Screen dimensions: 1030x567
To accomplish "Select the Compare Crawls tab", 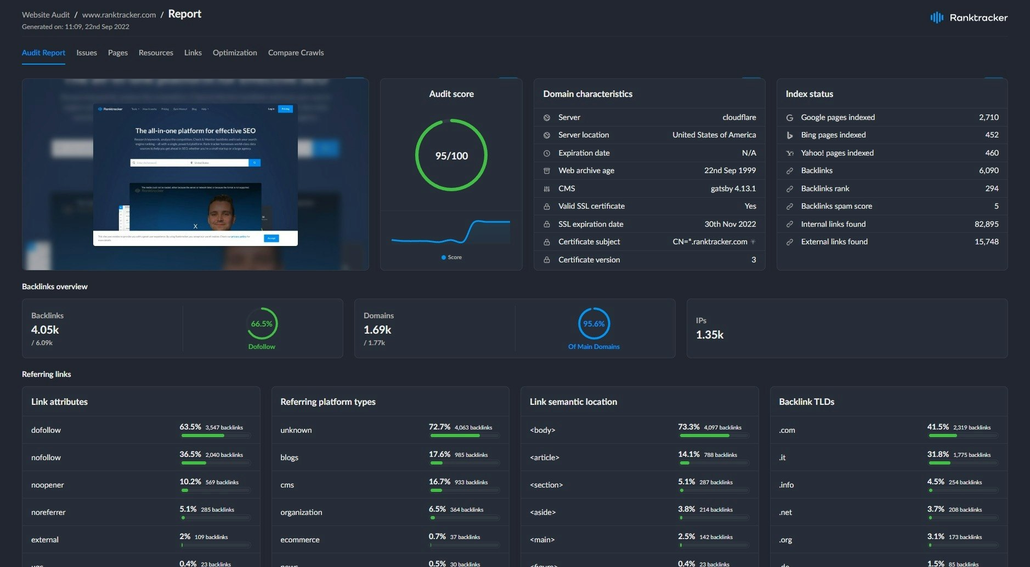I will tap(296, 53).
